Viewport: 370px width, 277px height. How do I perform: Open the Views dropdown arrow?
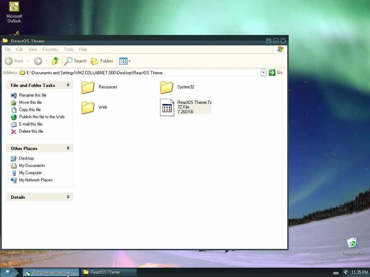[x=129, y=61]
